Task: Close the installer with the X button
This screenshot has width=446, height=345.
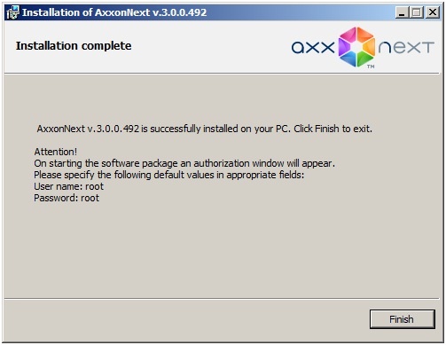Action: 433,12
